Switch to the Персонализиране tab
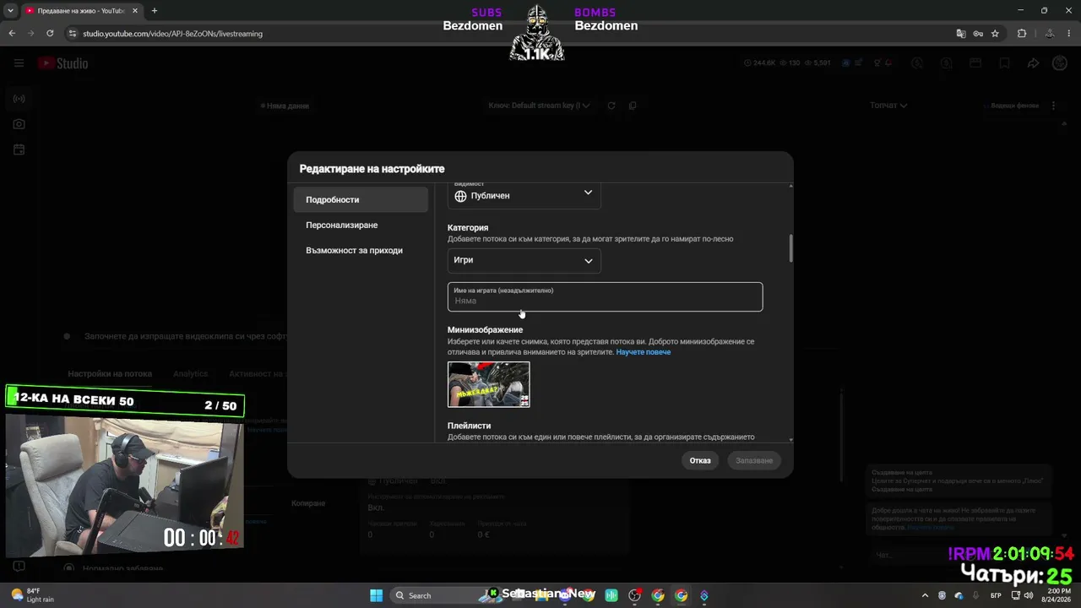The height and width of the screenshot is (608, 1081). click(x=361, y=225)
